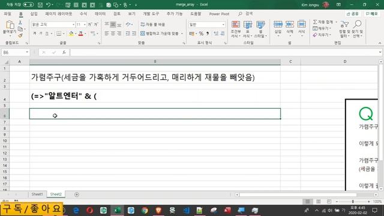This screenshot has width=384, height=216.
Task: Switch to the Sheet1 tab
Action: point(37,194)
